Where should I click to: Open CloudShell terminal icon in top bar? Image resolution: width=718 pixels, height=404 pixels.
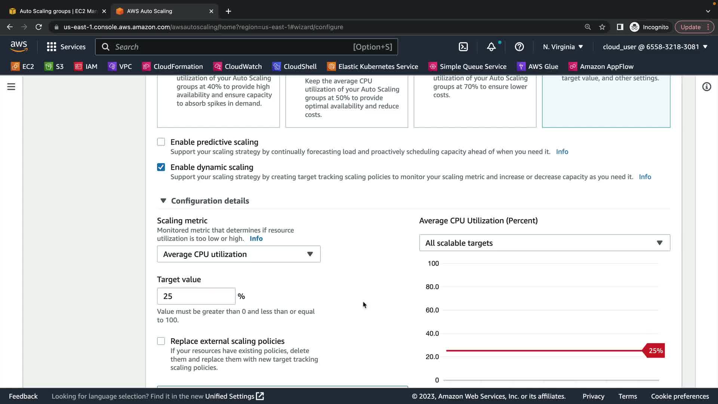(x=463, y=47)
